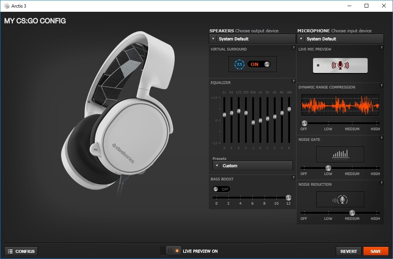Viewport: 393px width, 259px height.
Task: Click the Noise Reduction microphone icon
Action: [340, 200]
